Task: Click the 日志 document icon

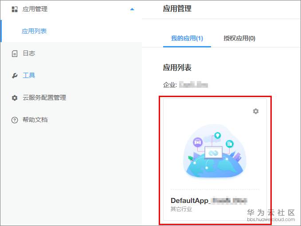Action: (15, 54)
